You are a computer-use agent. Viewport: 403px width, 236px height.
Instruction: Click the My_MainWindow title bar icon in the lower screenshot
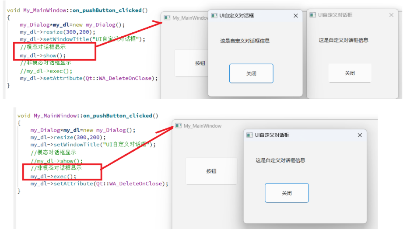[178, 125]
